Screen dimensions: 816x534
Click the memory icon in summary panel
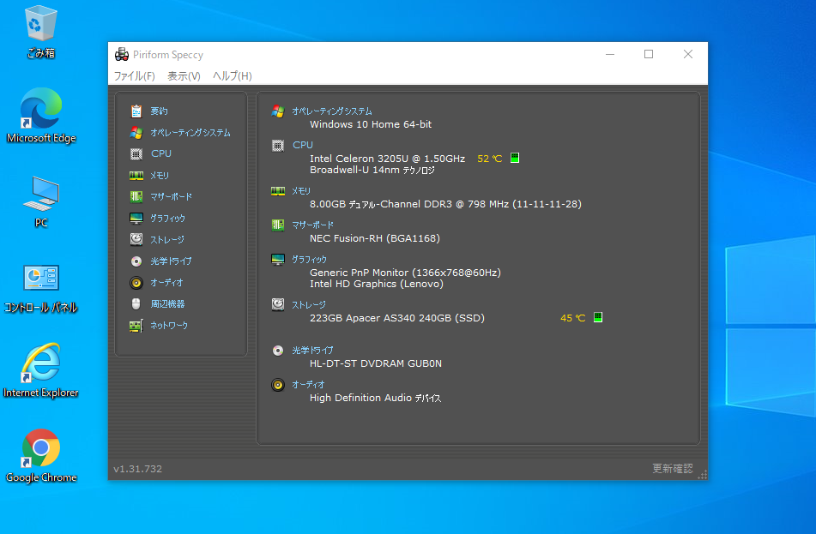pyautogui.click(x=278, y=191)
